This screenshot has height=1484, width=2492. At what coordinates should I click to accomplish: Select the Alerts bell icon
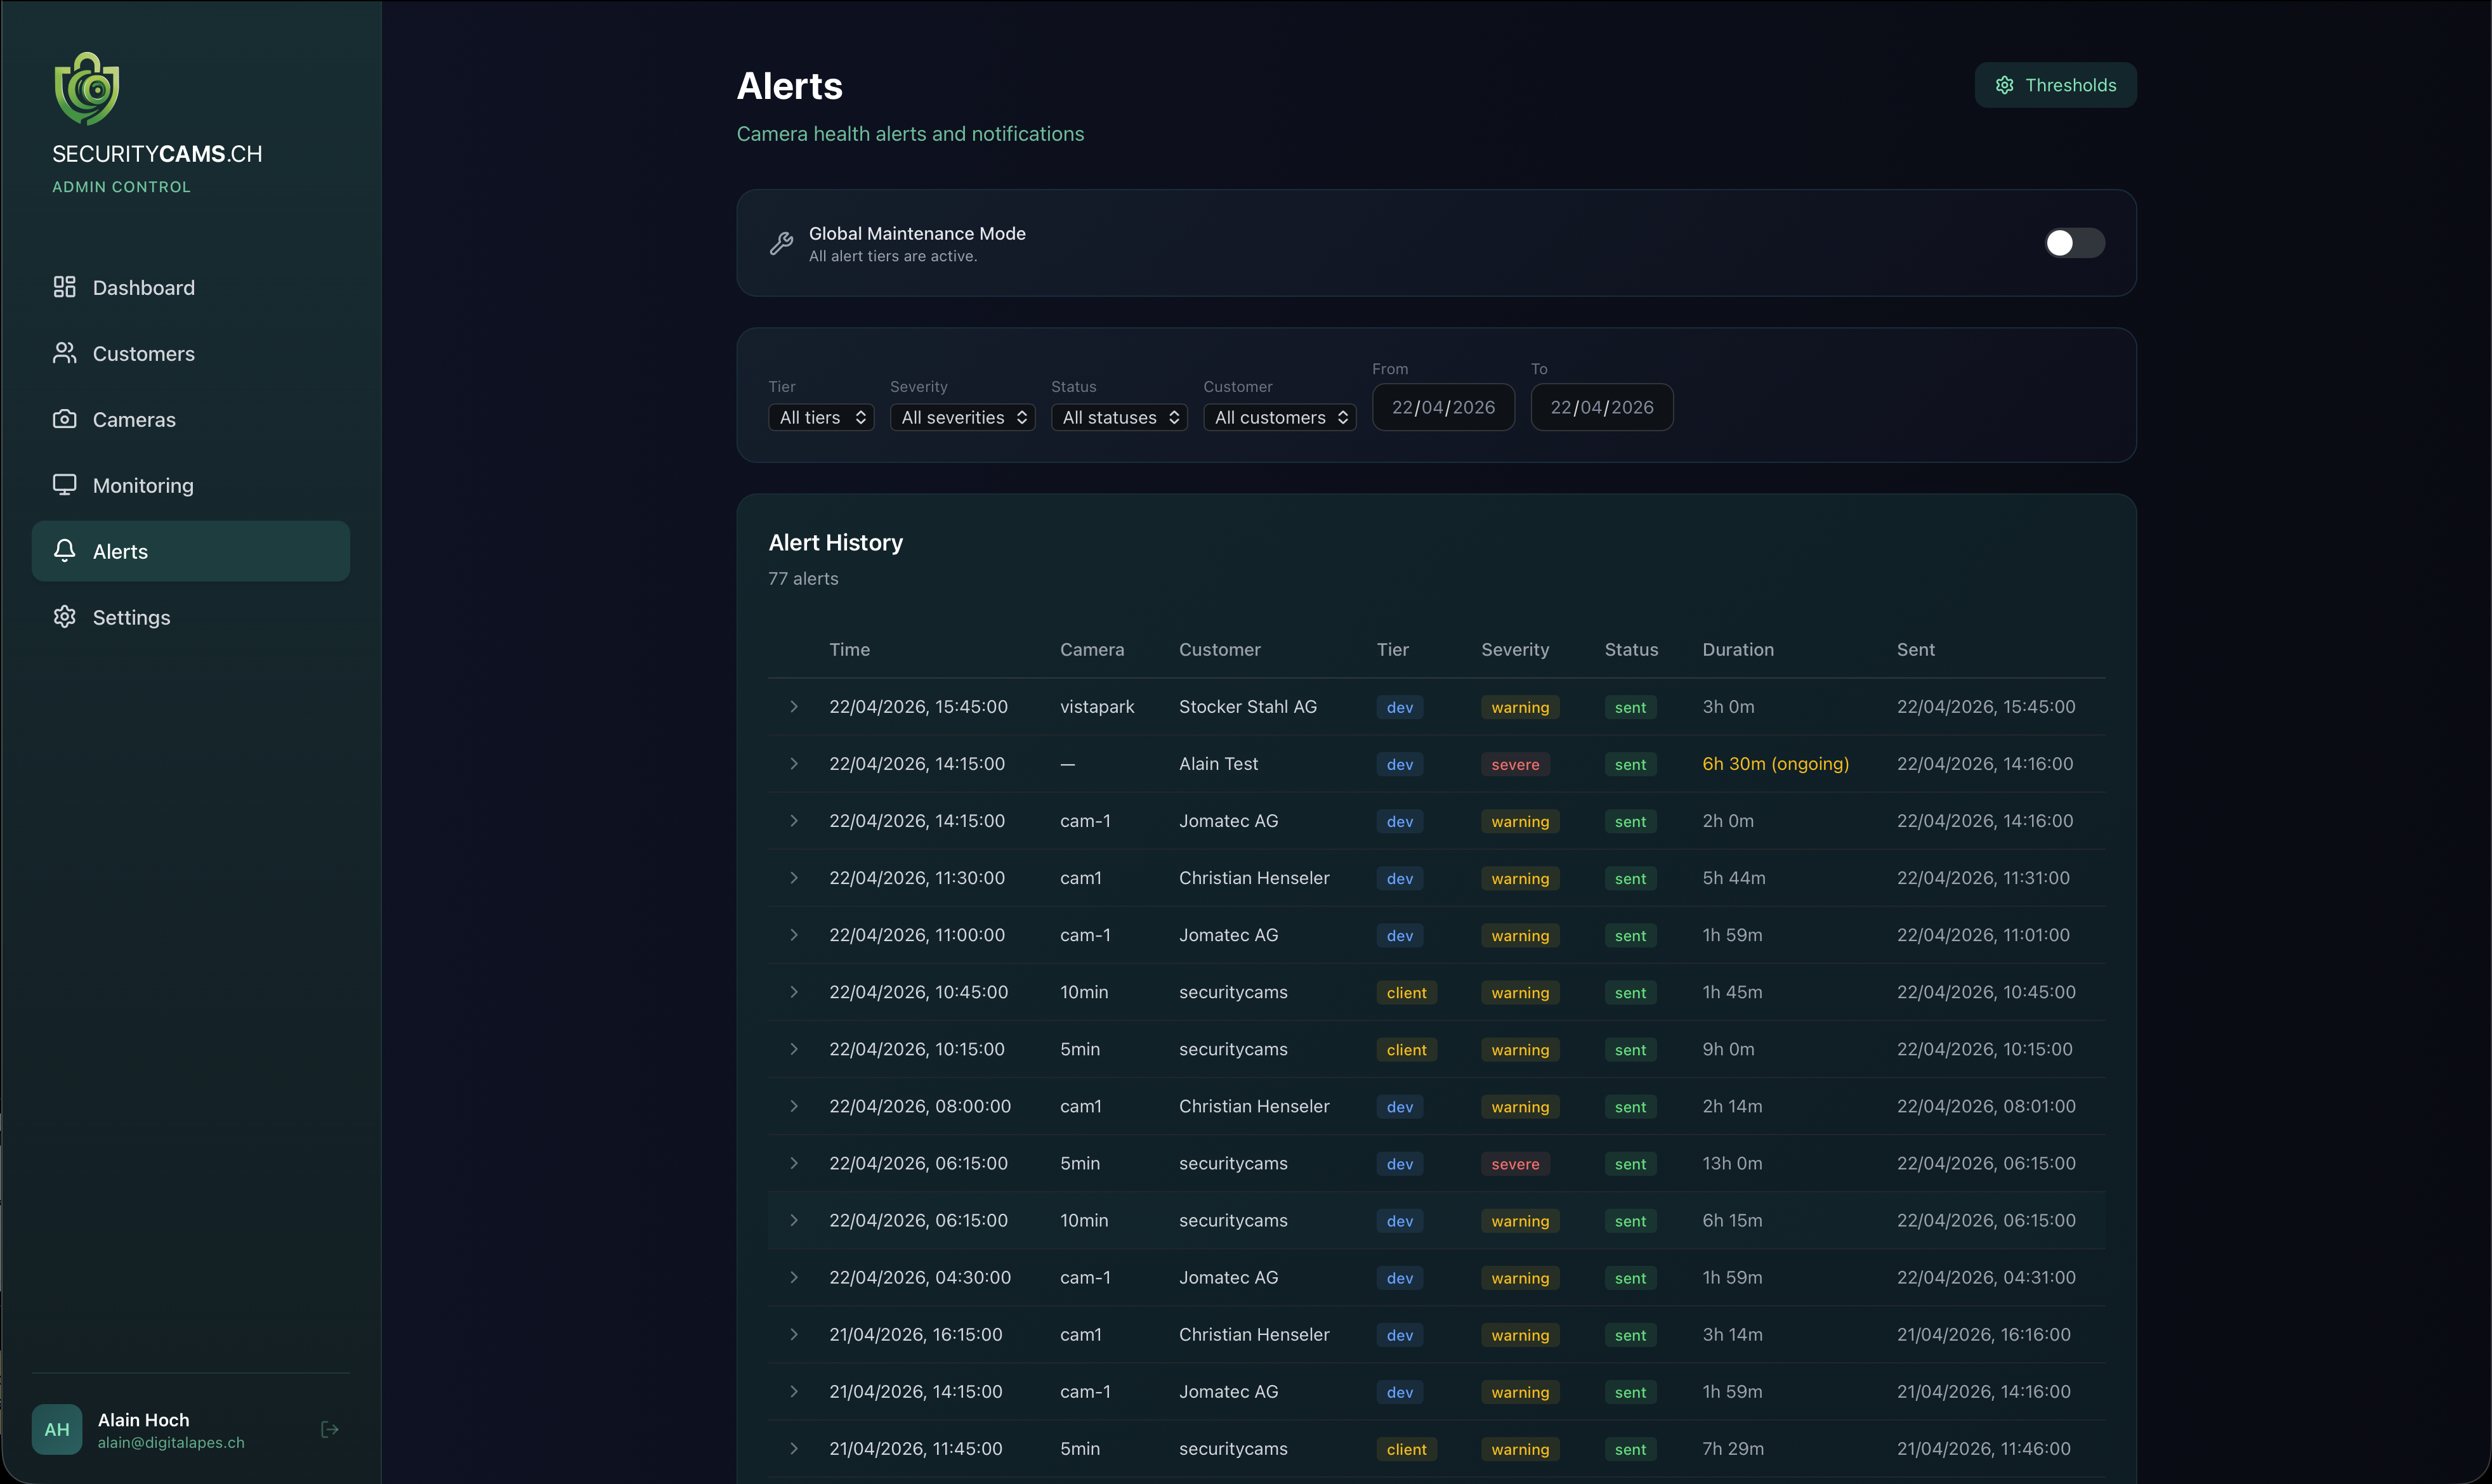click(x=64, y=551)
